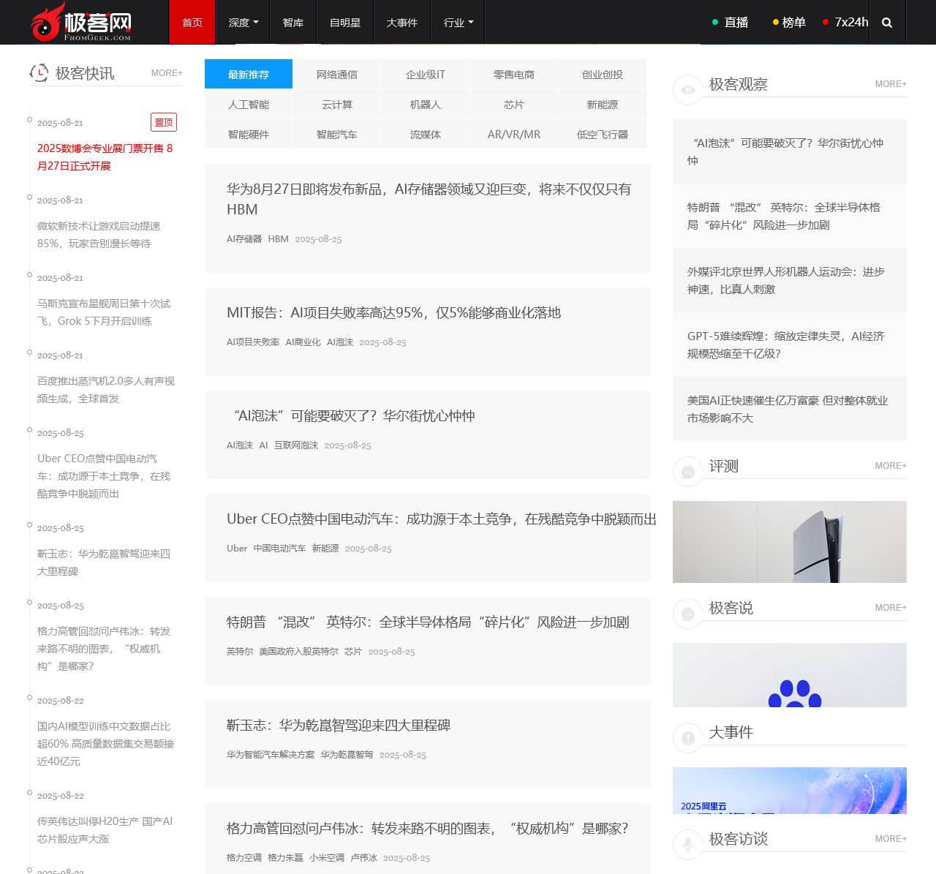The image size is (936, 874).
Task: Open the 智库 menu item
Action: click(293, 23)
